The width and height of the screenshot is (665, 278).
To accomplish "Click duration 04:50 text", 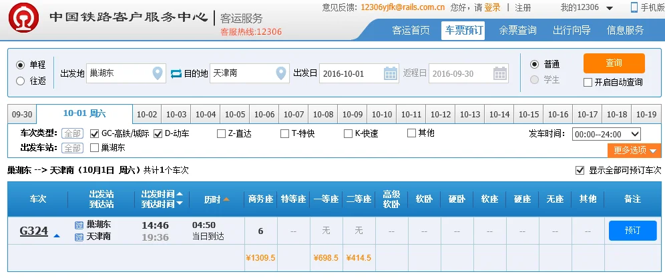I will 204,225.
